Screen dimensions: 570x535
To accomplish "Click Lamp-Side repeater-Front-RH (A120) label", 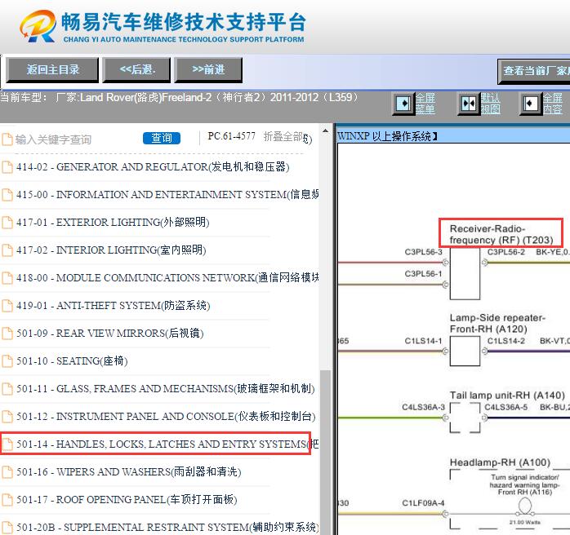I will click(497, 324).
